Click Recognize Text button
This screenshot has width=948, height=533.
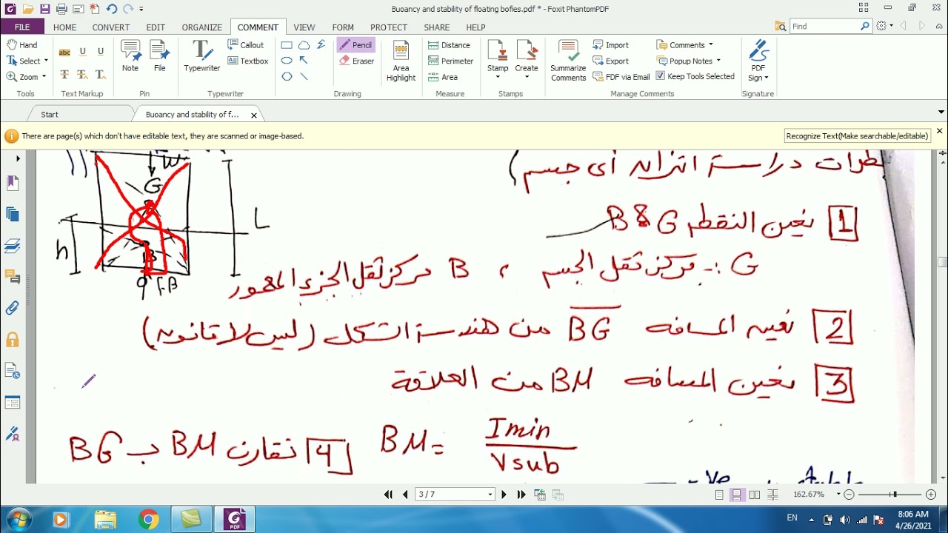857,136
